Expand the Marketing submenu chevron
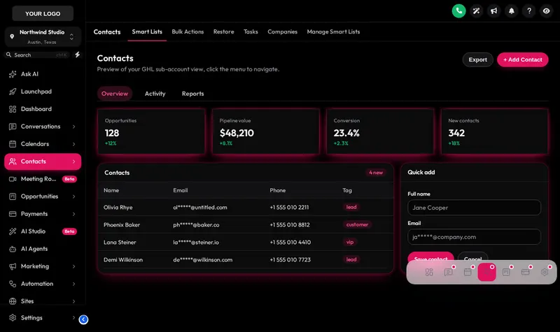Image resolution: width=560 pixels, height=332 pixels. (73, 266)
